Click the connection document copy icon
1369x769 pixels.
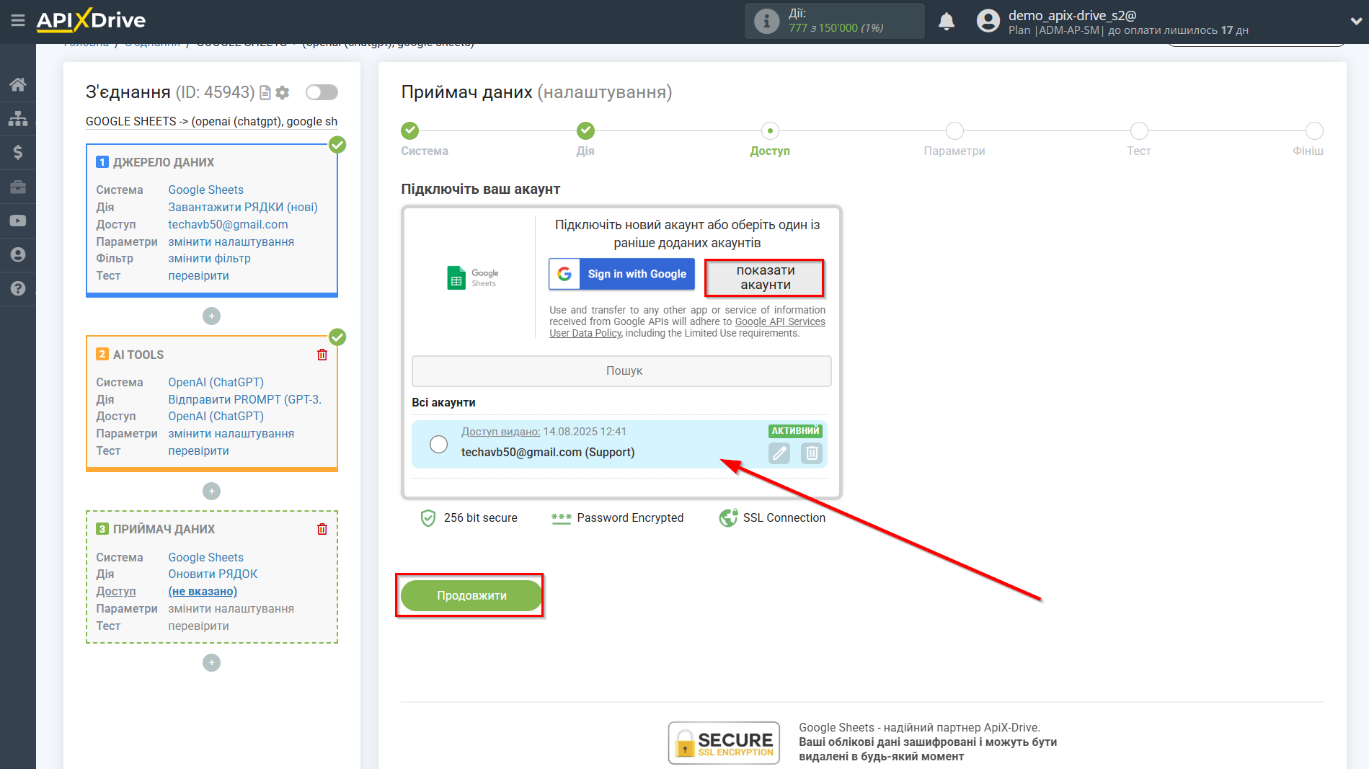point(265,93)
